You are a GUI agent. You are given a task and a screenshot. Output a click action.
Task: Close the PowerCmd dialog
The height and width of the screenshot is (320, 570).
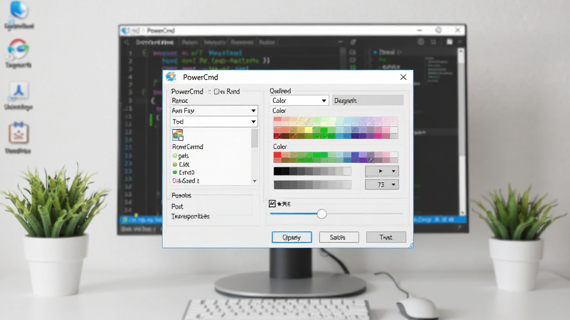(x=403, y=77)
